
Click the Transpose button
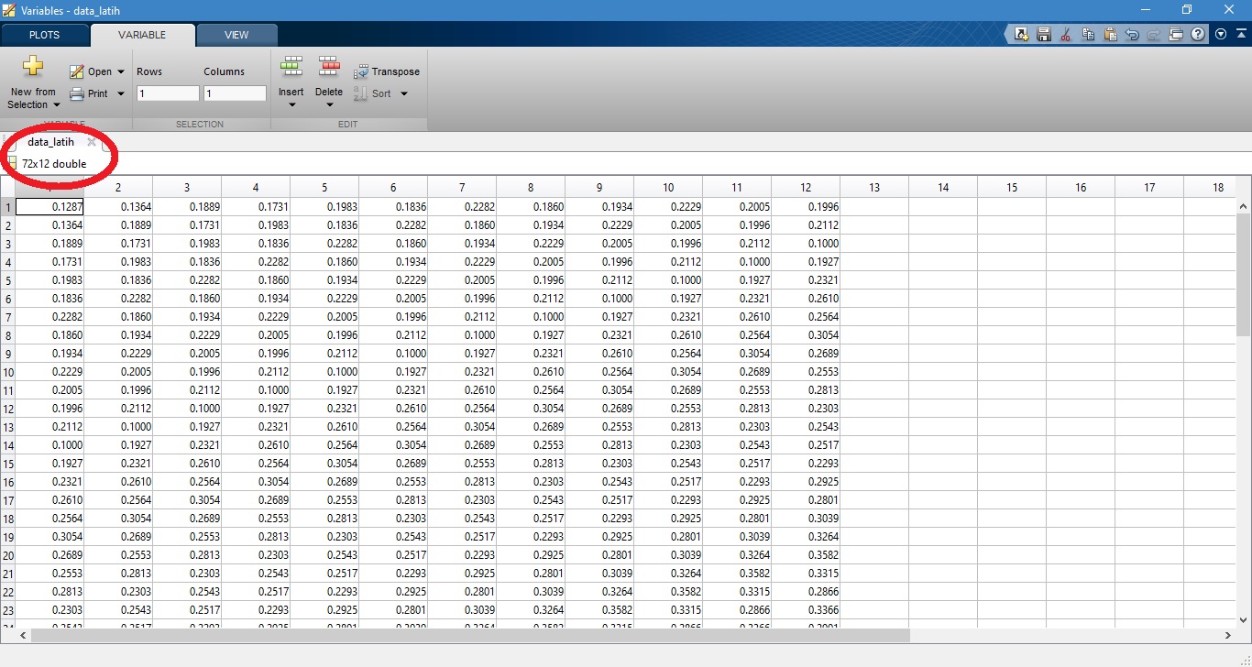pyautogui.click(x=387, y=71)
